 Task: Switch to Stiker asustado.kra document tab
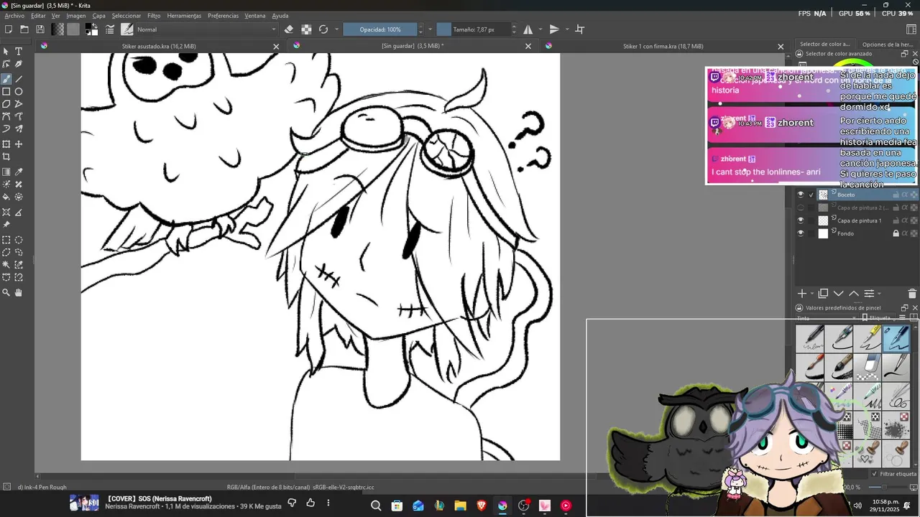(x=159, y=46)
